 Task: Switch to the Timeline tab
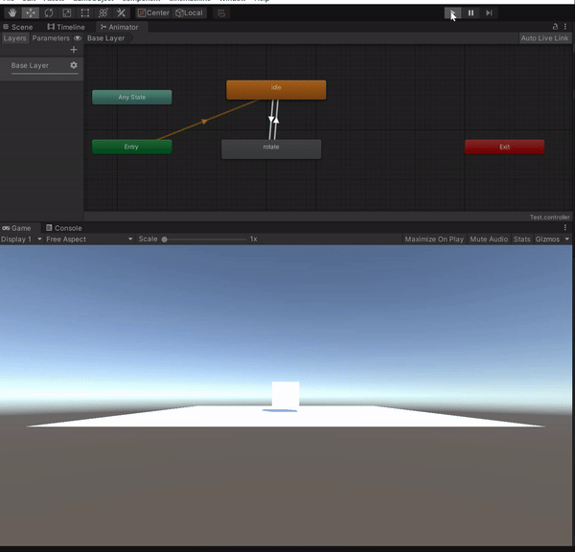point(66,27)
